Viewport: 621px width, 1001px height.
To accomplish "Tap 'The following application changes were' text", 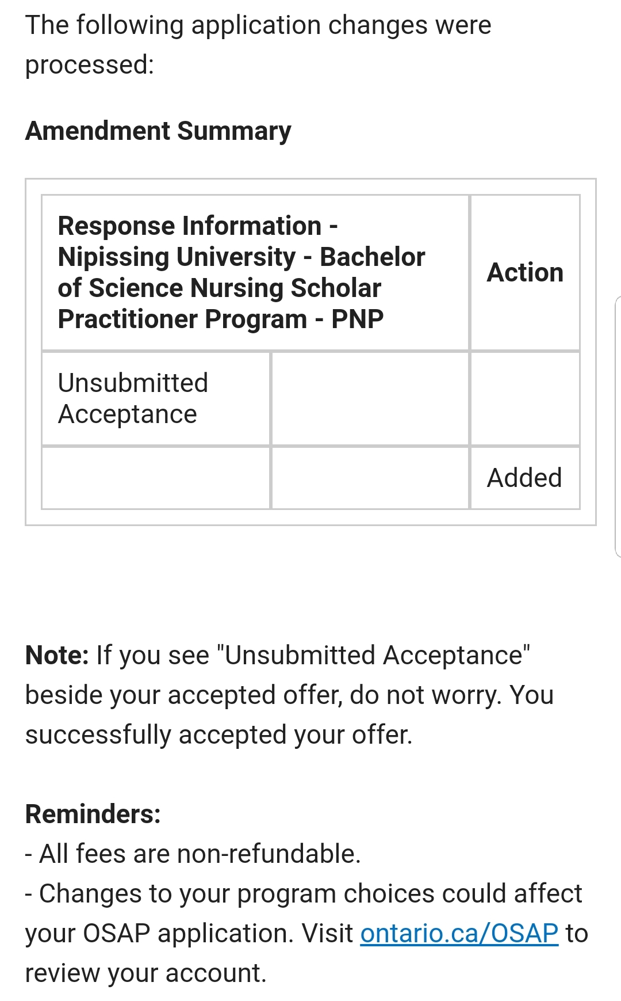I will pos(258,25).
